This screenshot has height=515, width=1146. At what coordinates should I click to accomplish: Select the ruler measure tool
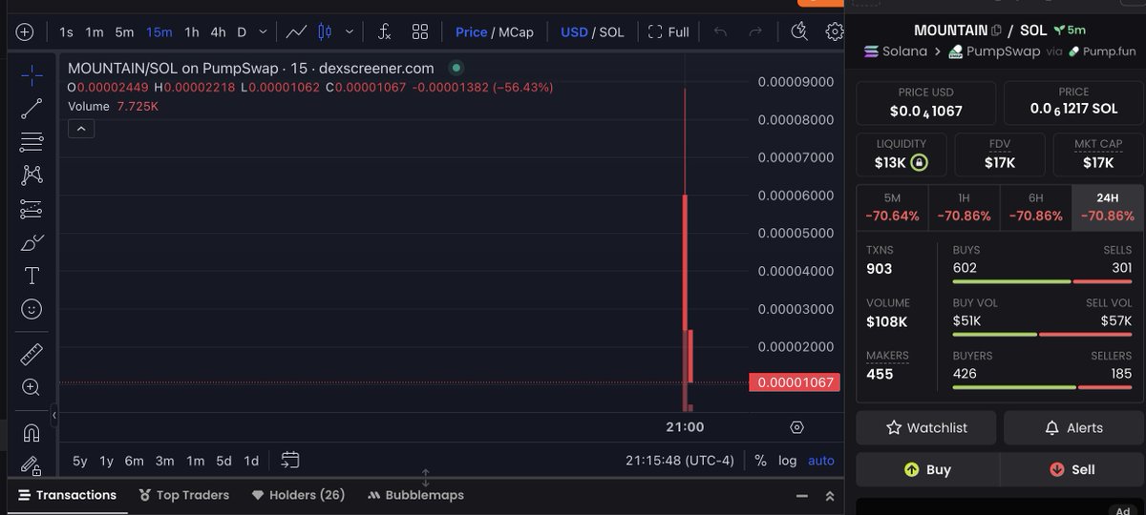[x=32, y=354]
